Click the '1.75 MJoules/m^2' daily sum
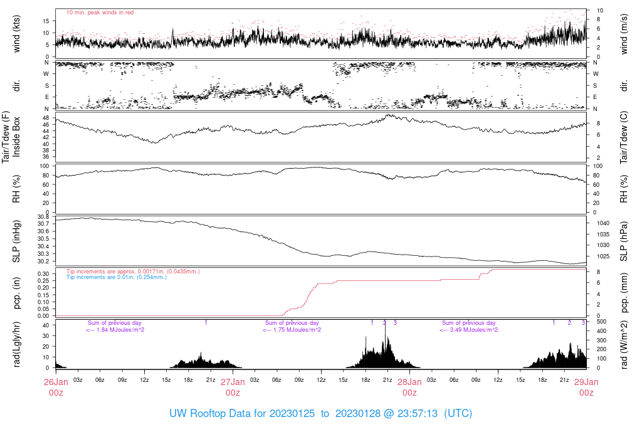Screen dimensions: 642x439 (x=292, y=330)
